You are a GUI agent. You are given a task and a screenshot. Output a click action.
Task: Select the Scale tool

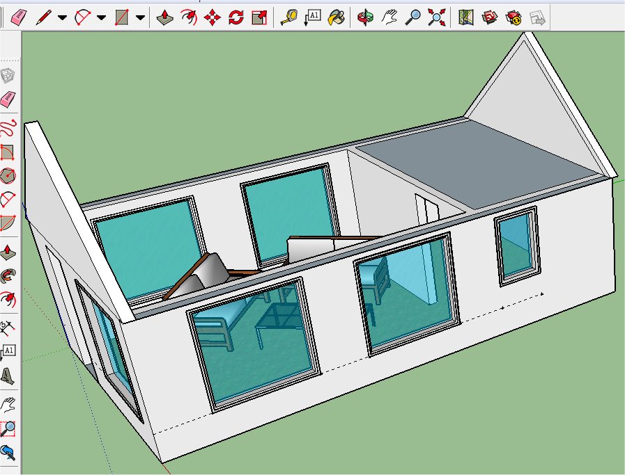(x=259, y=18)
